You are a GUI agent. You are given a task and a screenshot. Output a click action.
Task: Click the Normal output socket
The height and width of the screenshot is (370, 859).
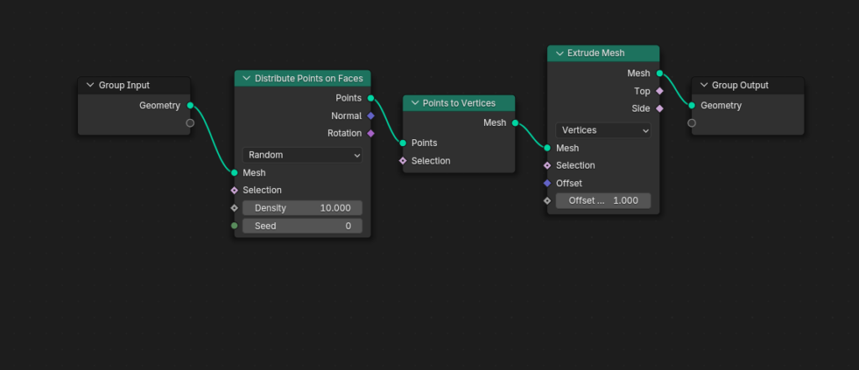point(371,116)
